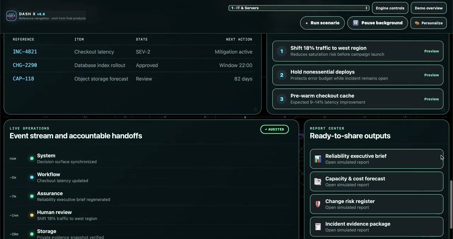Click the REFERENCE column header
Viewport: 453px width, 239px height.
click(x=23, y=39)
